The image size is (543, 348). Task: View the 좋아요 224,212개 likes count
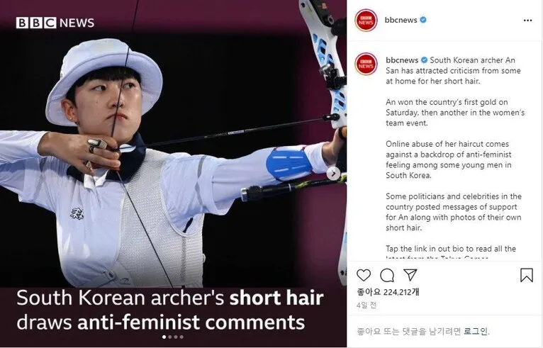388,292
